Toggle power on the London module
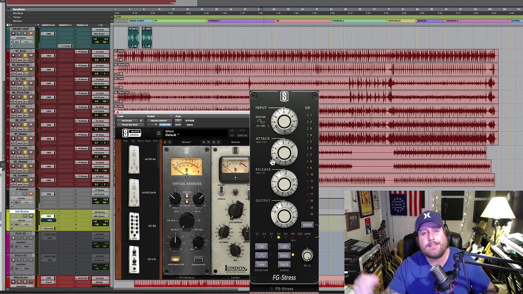This screenshot has width=523, height=294. pyautogui.click(x=213, y=142)
